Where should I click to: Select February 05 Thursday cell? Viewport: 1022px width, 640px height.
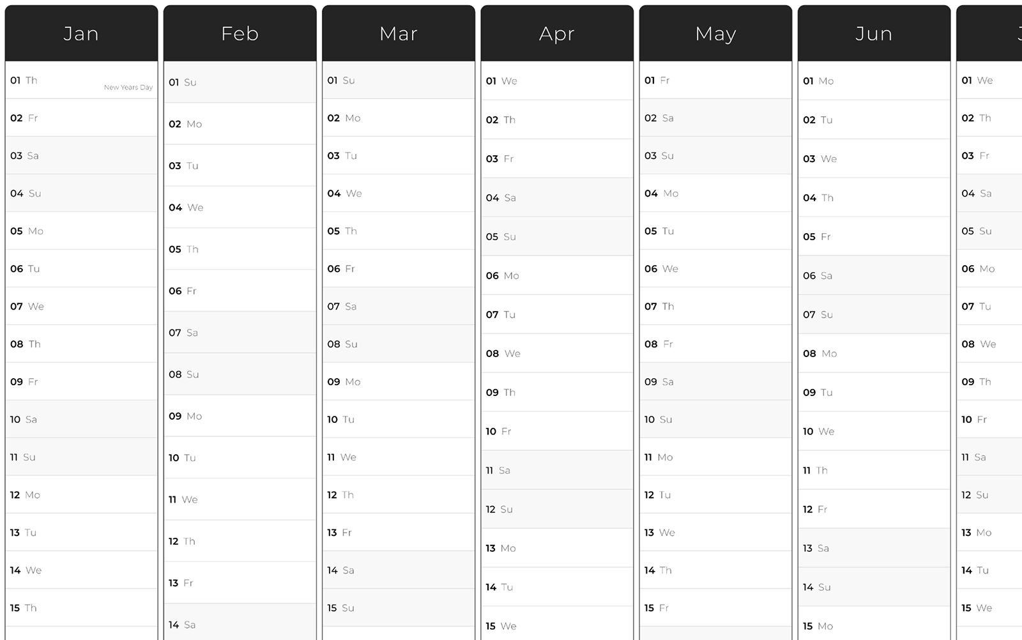click(x=240, y=249)
